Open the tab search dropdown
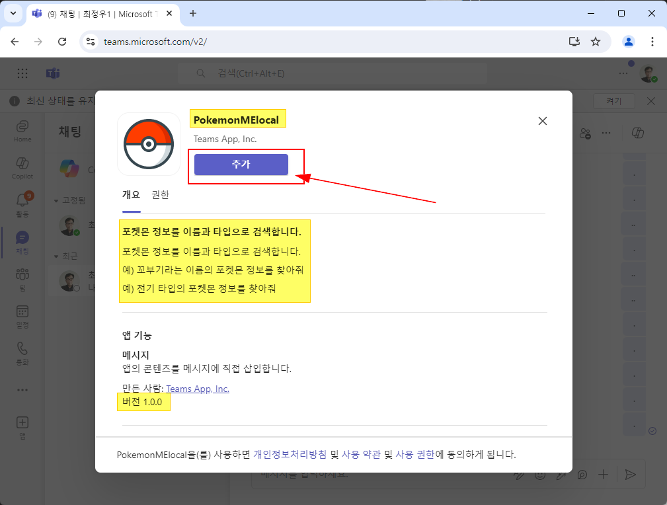667x505 pixels. point(13,14)
